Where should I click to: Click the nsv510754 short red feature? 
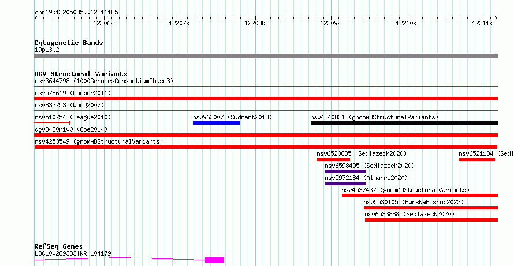point(53,123)
